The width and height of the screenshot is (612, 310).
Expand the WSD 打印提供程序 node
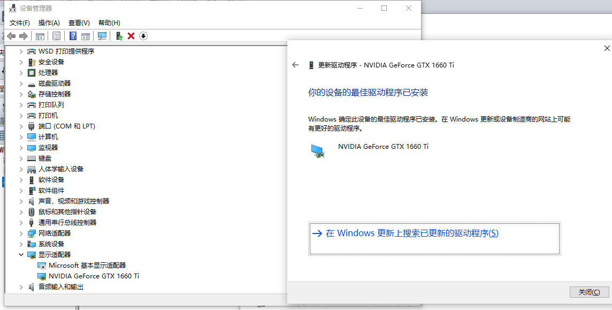pos(21,51)
